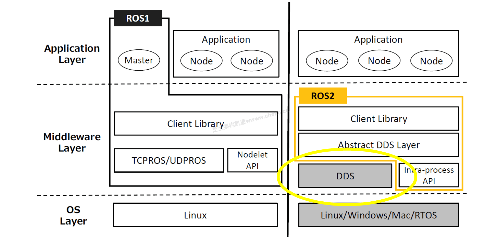Select the middle Node in ROS2 Application

click(x=379, y=61)
